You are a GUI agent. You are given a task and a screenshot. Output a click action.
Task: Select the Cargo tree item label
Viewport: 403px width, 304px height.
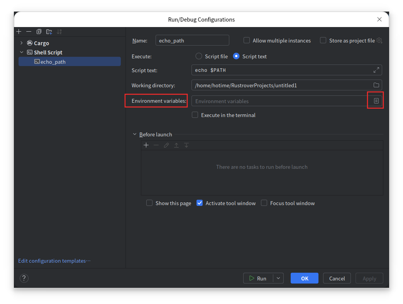(x=41, y=43)
